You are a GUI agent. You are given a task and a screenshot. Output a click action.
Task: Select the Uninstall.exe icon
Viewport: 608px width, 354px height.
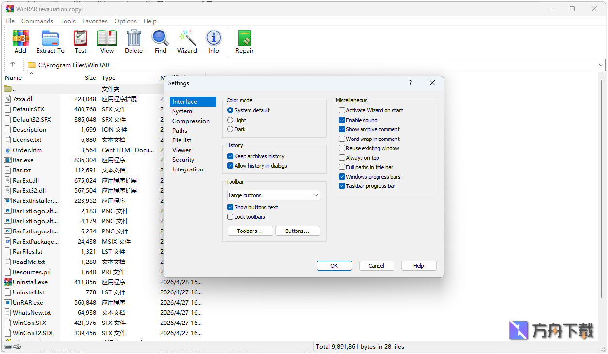tap(8, 282)
